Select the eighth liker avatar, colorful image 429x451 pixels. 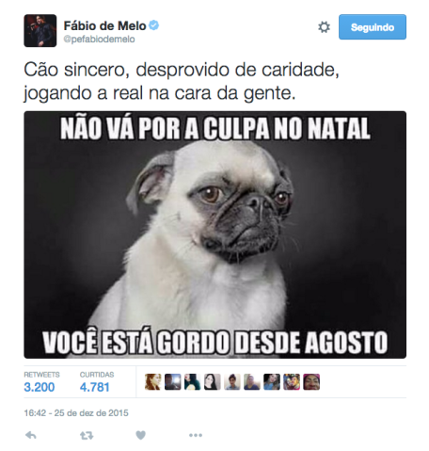(x=292, y=382)
